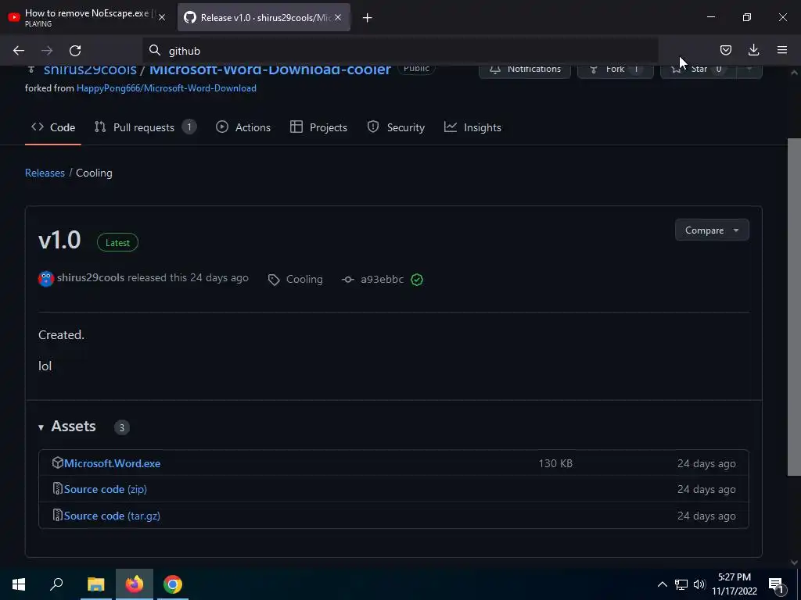Open the shirus29cools owner link in header

pos(90,70)
